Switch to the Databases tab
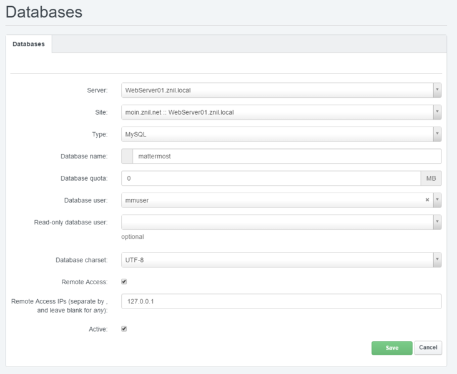The height and width of the screenshot is (374, 457). point(29,44)
